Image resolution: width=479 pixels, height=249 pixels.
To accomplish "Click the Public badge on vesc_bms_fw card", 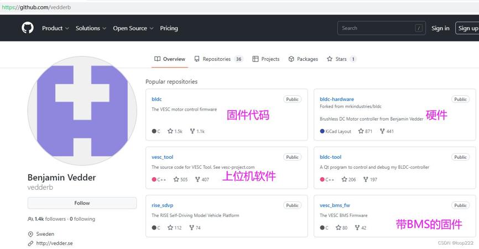I will 460,205.
